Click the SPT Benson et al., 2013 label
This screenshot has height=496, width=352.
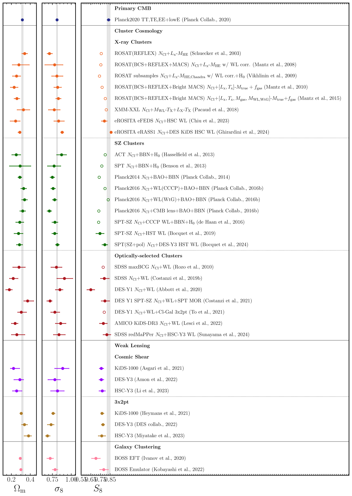click(x=160, y=166)
